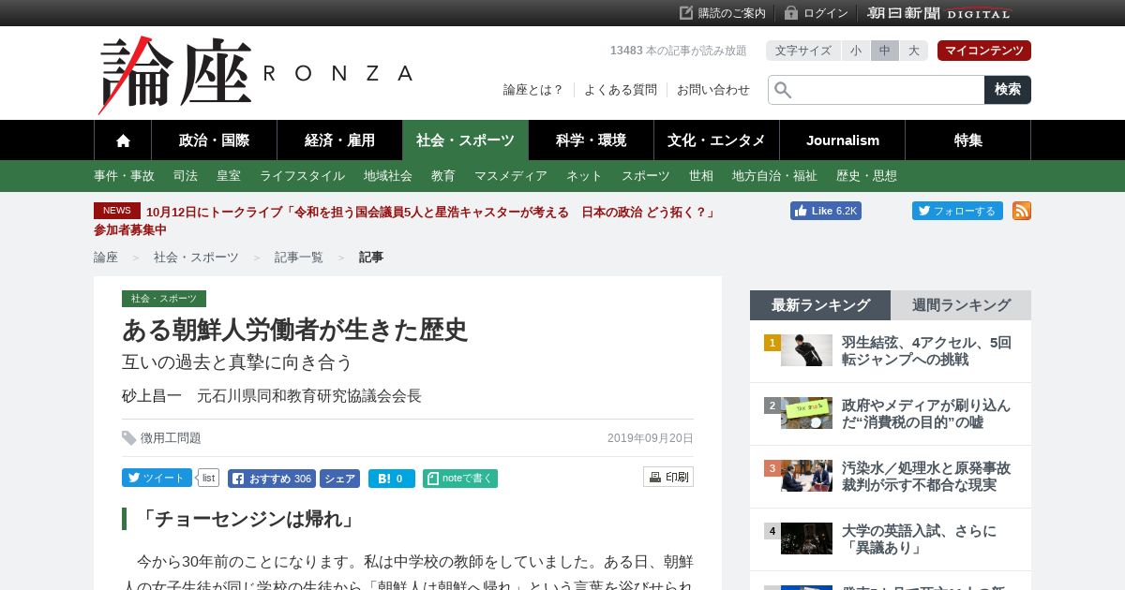This screenshot has width=1125, height=590.
Task: Go to 社会・スポーツ breadcrumb link
Action: coord(196,257)
